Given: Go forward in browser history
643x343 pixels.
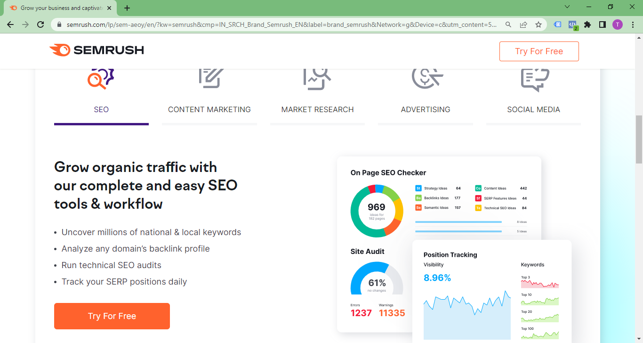Looking at the screenshot, I should pos(25,24).
